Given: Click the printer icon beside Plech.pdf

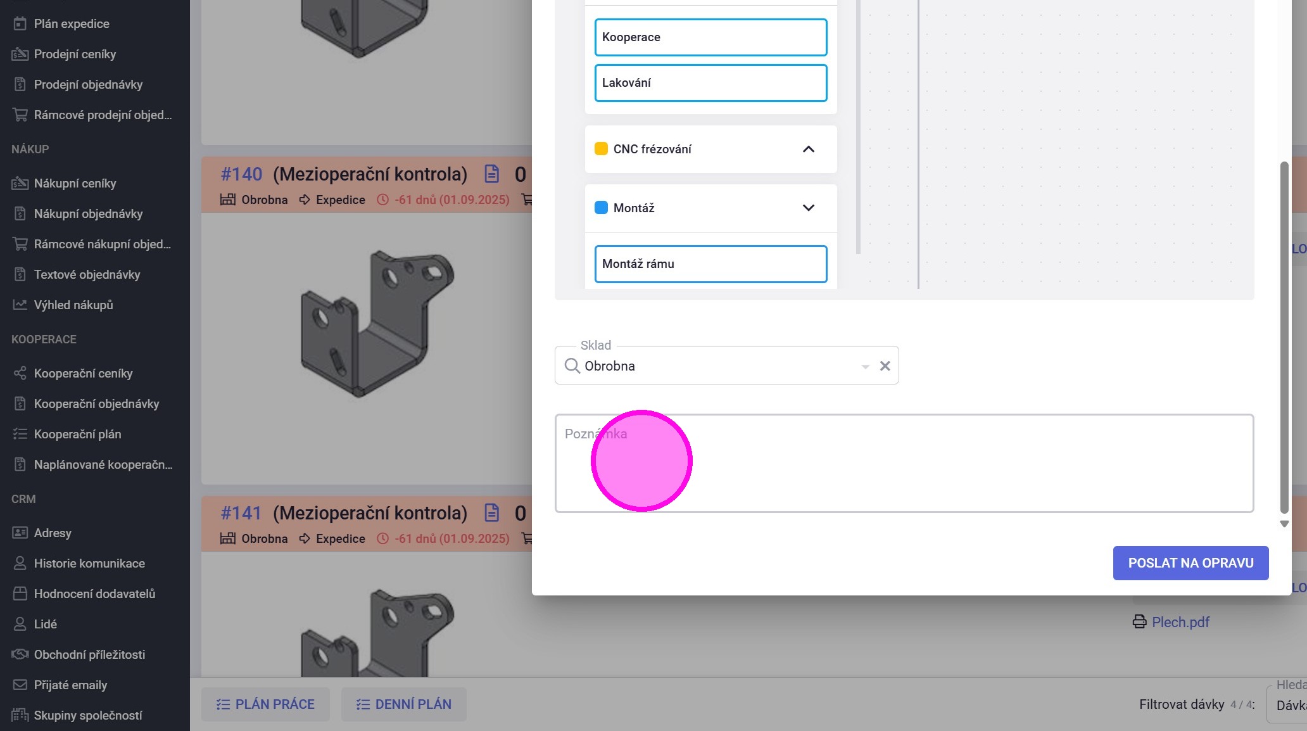Looking at the screenshot, I should 1139,622.
